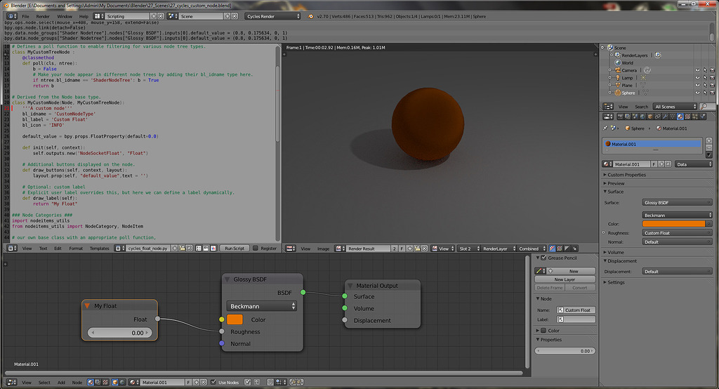Screen dimensions: 719x389
Task: Click the node Name field showing Custom Float
Action: pos(576,310)
